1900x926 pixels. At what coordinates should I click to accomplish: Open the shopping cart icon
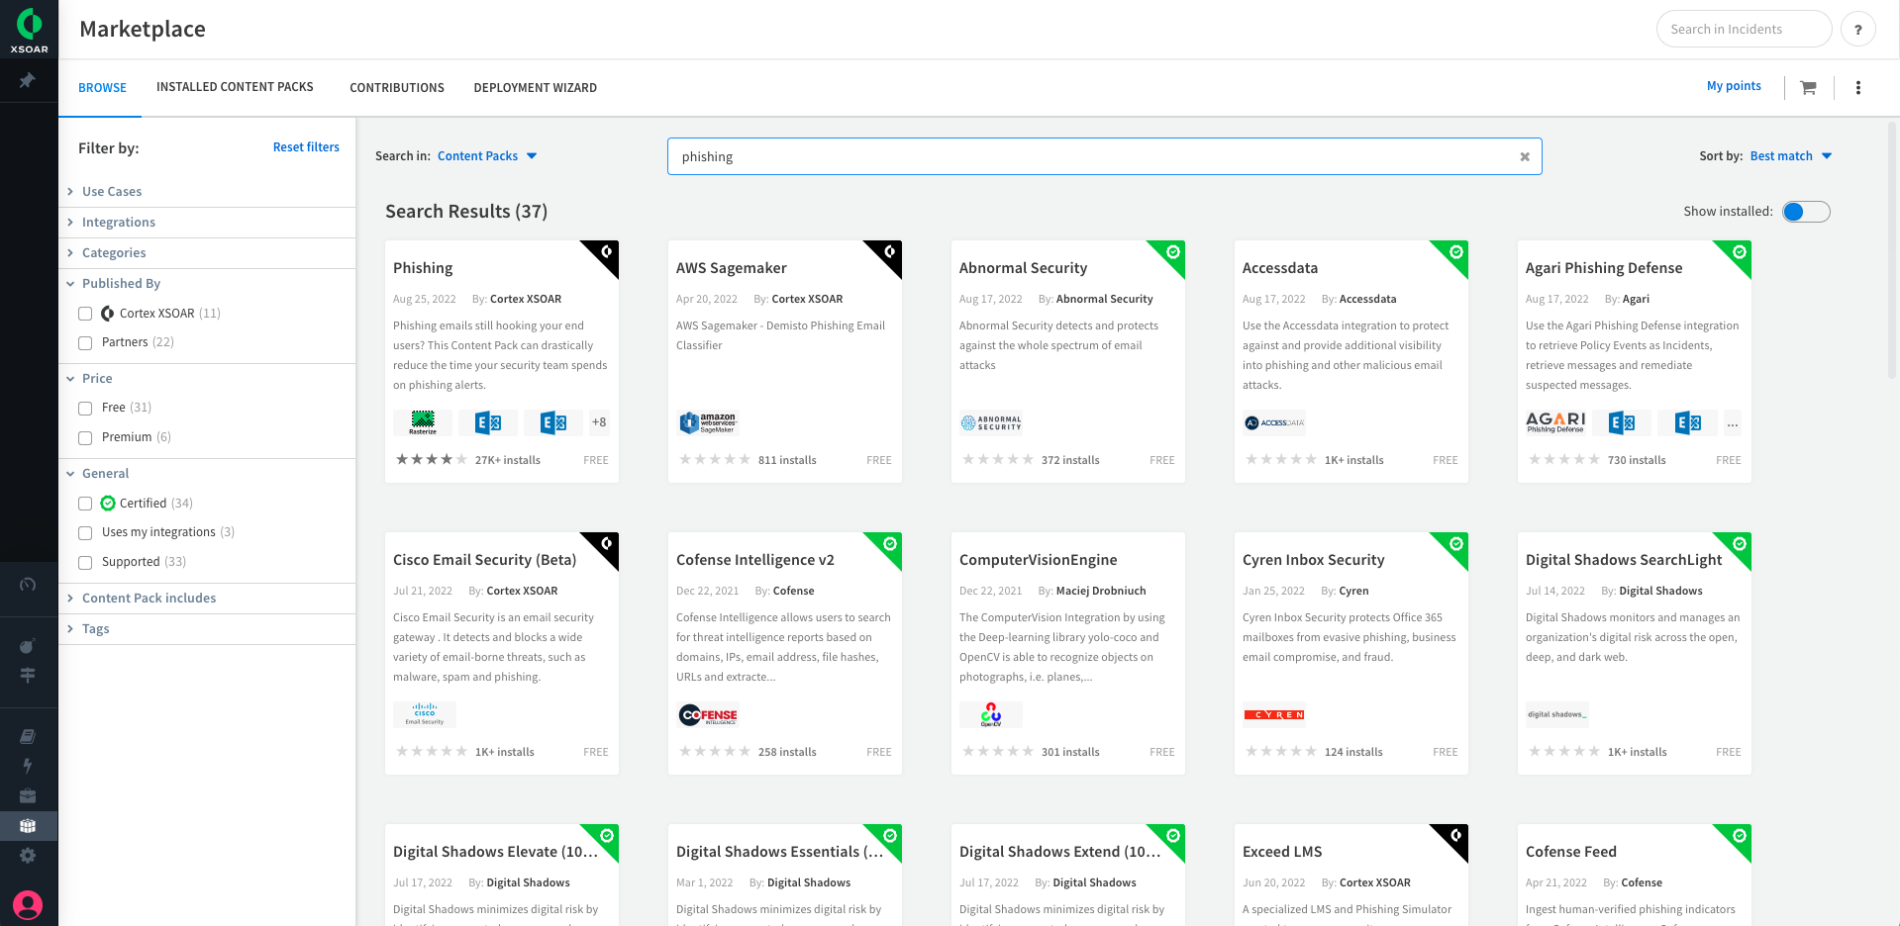coord(1808,87)
